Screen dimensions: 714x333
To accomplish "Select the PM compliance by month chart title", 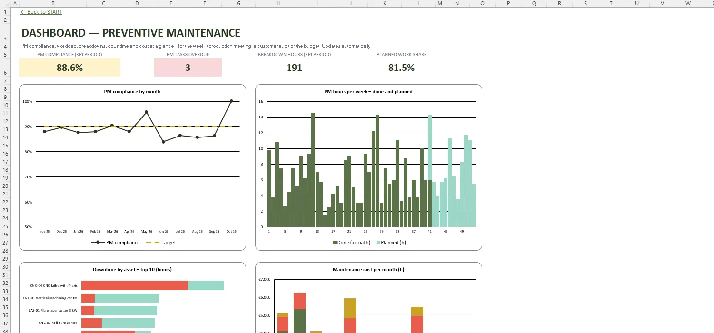I will tap(132, 92).
